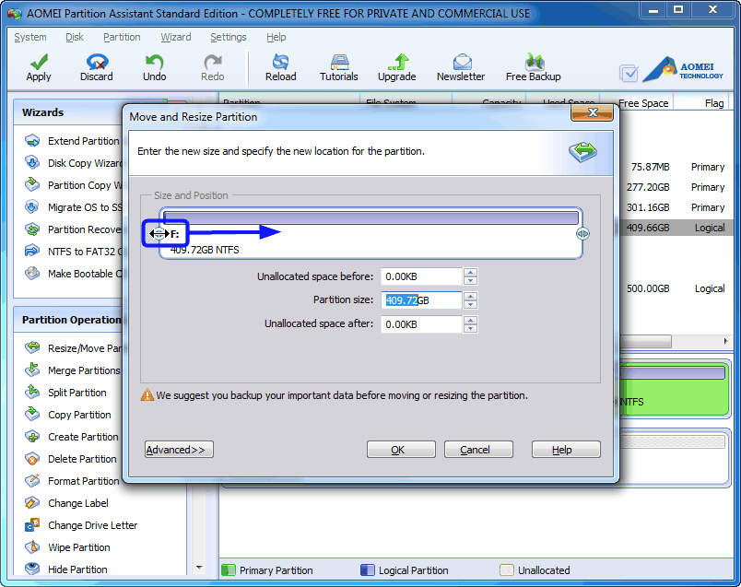This screenshot has width=741, height=587.
Task: Click the Undo arrow icon
Action: (154, 62)
